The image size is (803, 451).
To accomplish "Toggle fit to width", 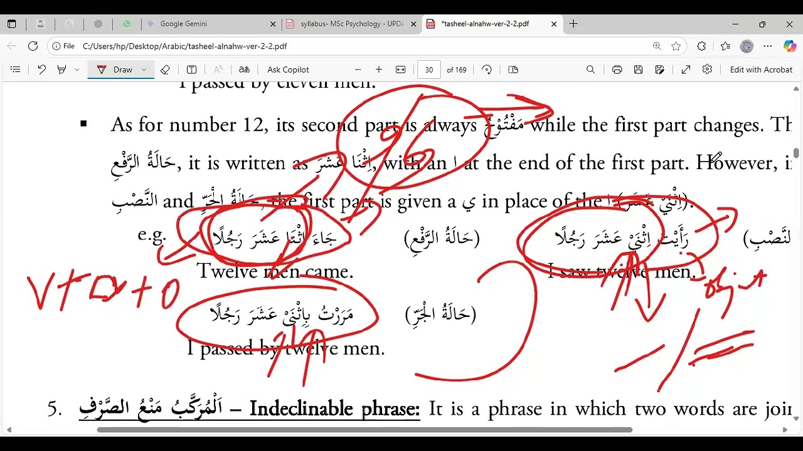I will tap(401, 70).
